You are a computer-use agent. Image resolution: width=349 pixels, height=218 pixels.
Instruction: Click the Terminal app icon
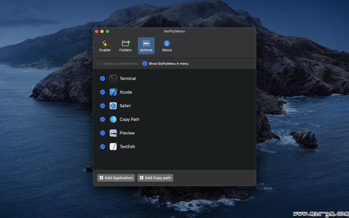click(113, 78)
